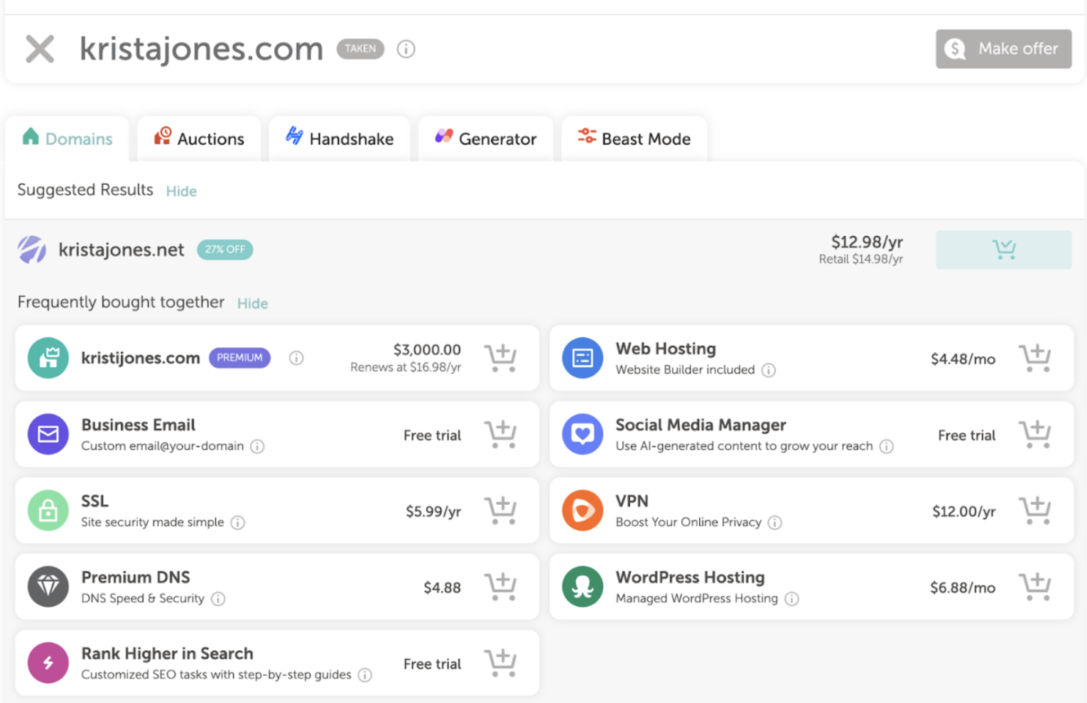Click the Retail $14.98/yr text
This screenshot has height=703, width=1087.
(x=860, y=259)
